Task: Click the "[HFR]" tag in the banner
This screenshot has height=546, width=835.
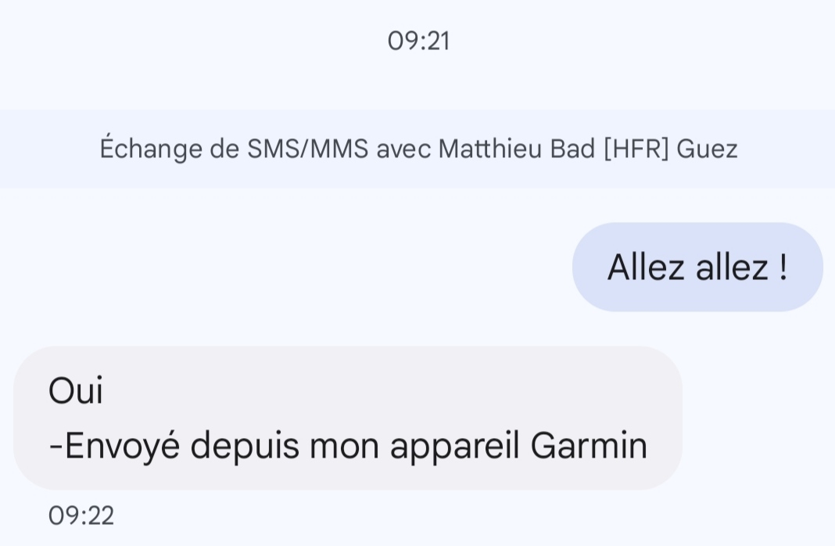Action: (x=636, y=149)
